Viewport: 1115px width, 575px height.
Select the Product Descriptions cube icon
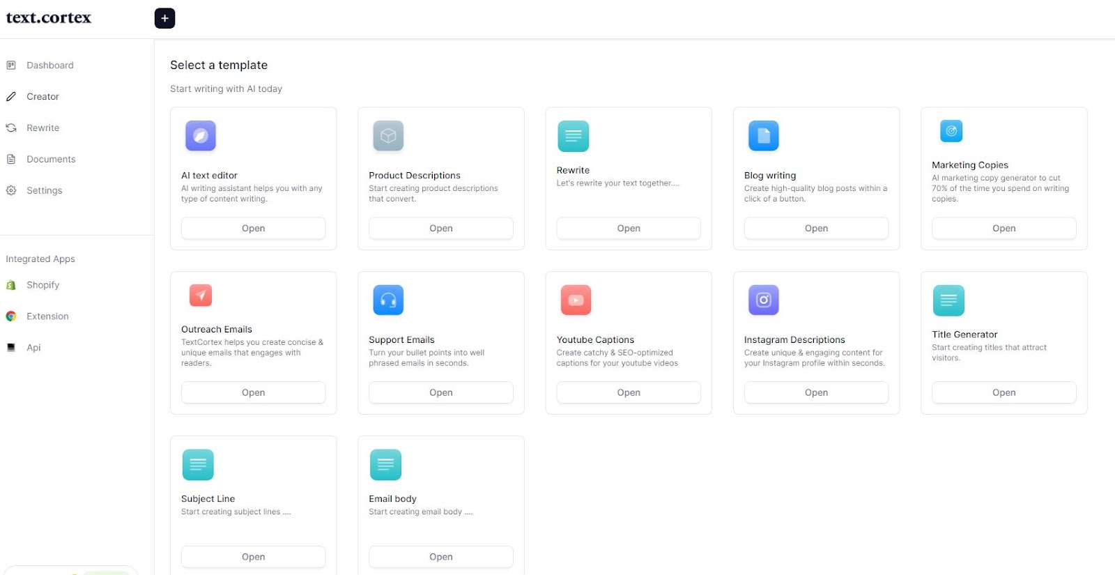388,136
